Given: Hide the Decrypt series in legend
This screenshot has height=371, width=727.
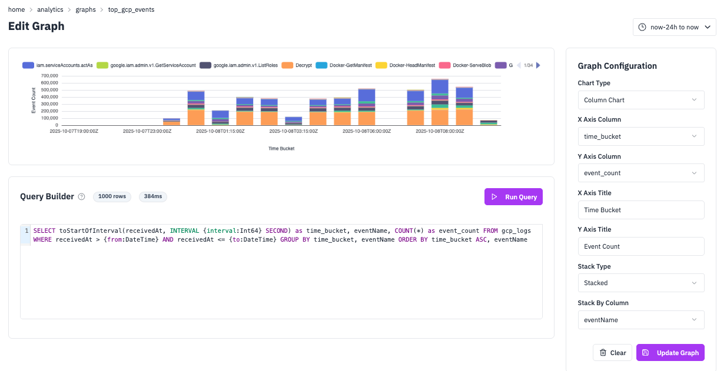Looking at the screenshot, I should point(297,65).
